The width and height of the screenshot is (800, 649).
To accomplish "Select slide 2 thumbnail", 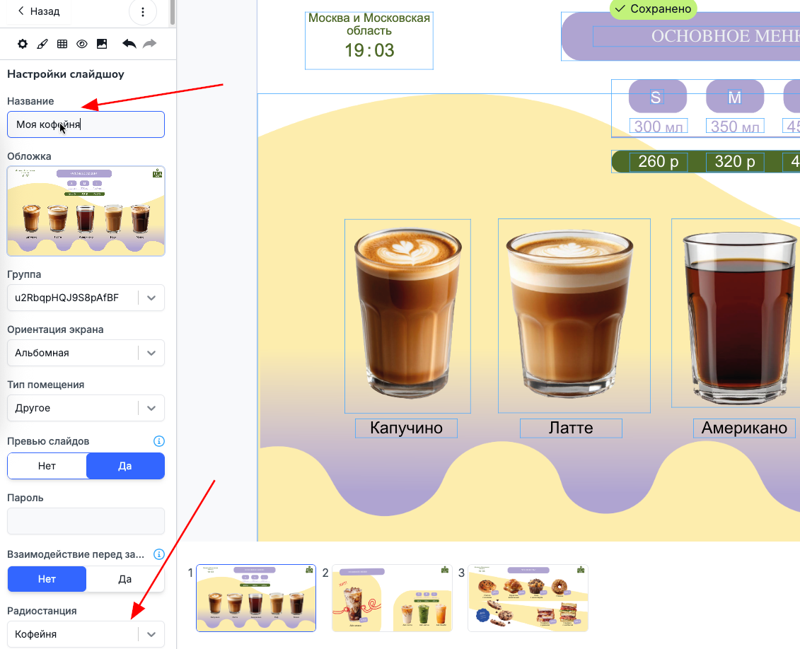I will tap(392, 598).
